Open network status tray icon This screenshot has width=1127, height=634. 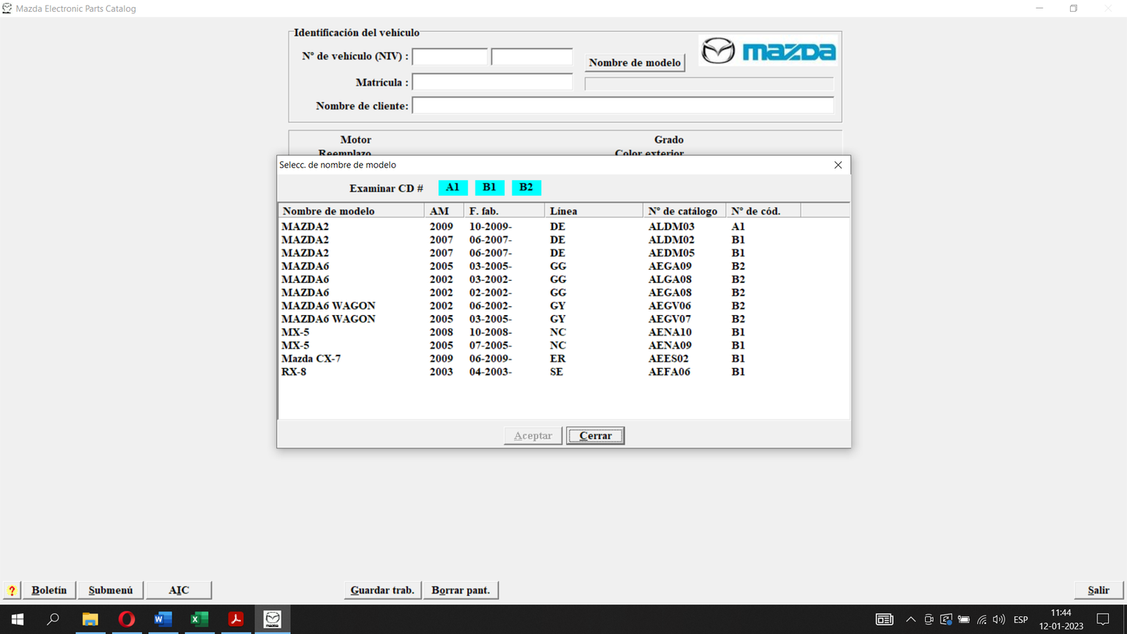pyautogui.click(x=982, y=620)
